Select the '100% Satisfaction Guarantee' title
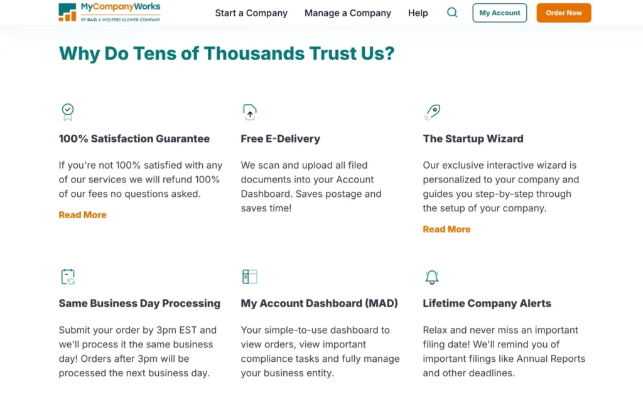643x407 pixels. (134, 139)
